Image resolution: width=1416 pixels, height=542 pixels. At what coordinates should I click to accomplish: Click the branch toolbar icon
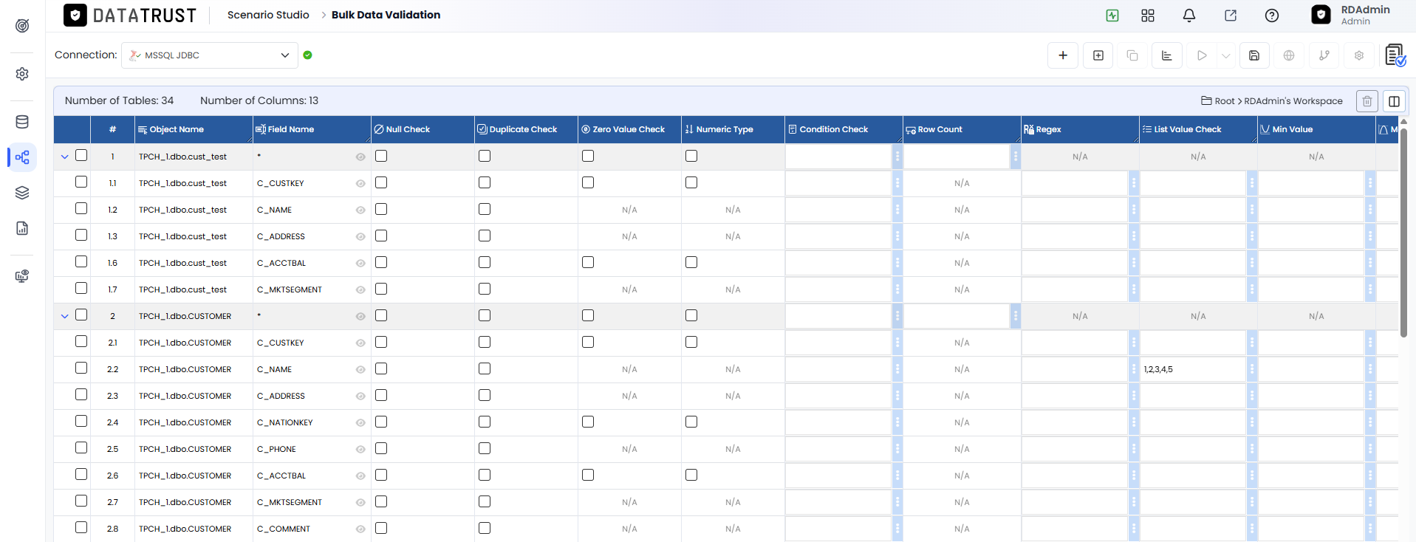click(1324, 55)
